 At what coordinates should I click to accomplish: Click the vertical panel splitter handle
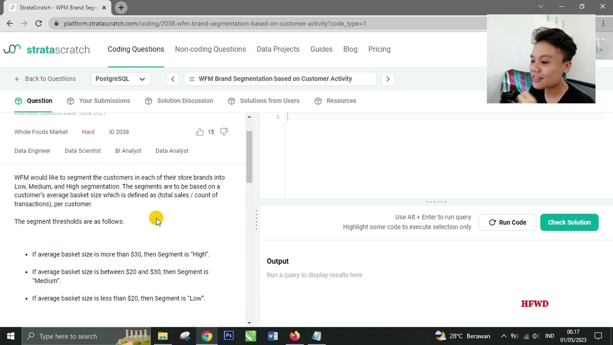(256, 220)
